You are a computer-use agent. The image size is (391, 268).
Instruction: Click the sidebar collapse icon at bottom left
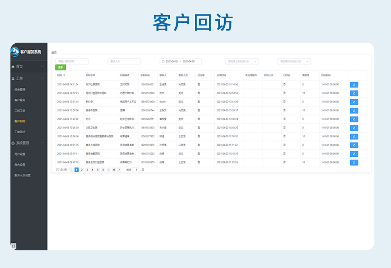[14, 246]
